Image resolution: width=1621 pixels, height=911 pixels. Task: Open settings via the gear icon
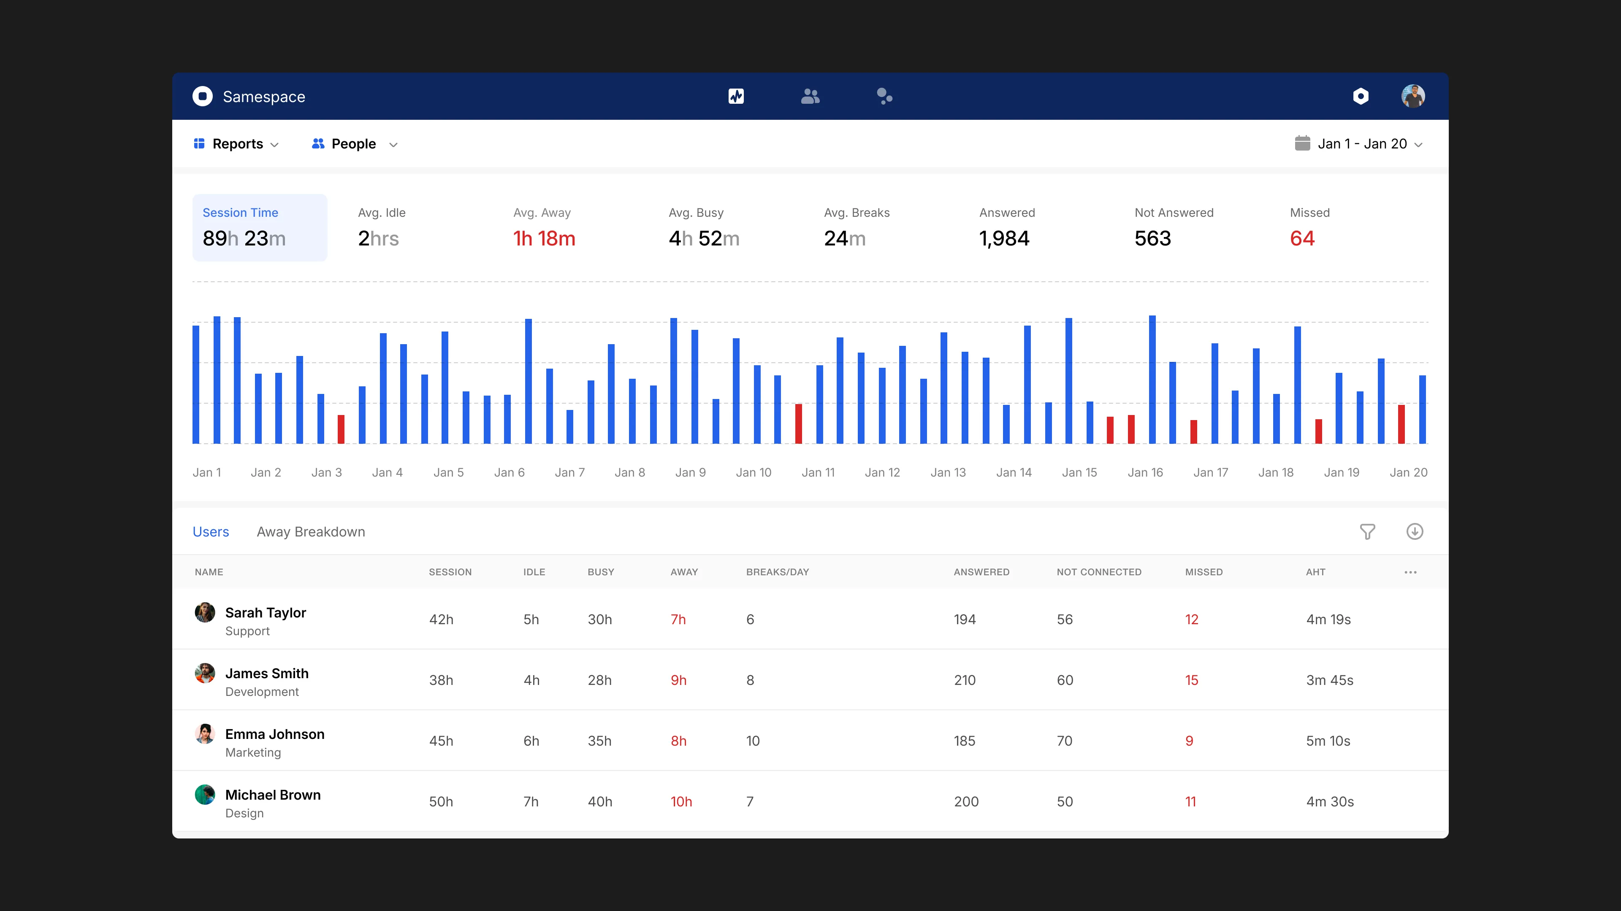point(1361,96)
